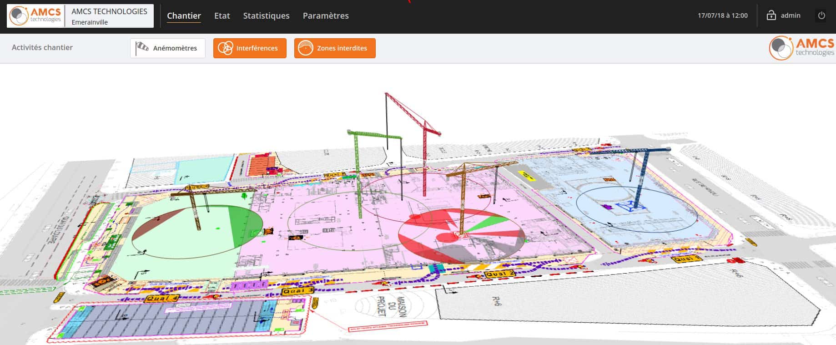Click the admin lock icon
Image resolution: width=836 pixels, height=345 pixels.
771,15
